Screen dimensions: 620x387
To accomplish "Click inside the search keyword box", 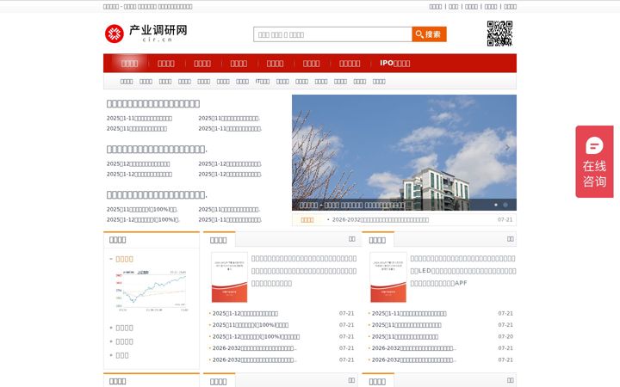I will tap(332, 34).
